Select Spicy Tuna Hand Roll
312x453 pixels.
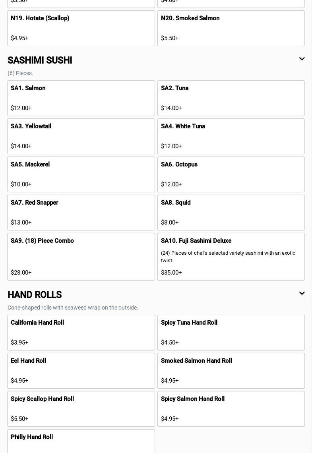click(231, 333)
